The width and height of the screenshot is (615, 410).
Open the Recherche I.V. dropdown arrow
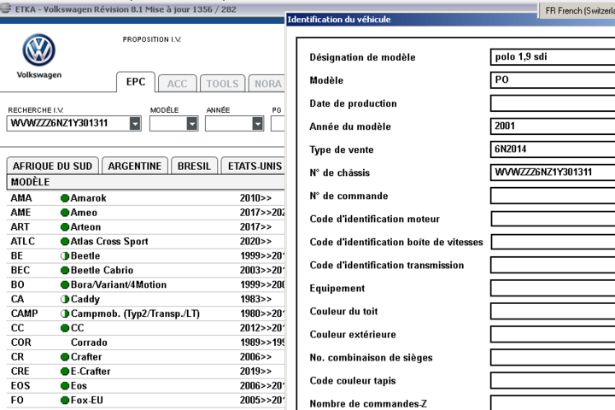(x=135, y=124)
